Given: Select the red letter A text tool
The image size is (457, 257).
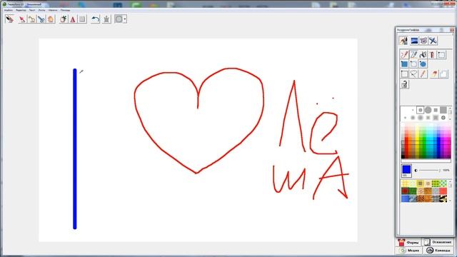Looking at the screenshot, I should [73, 19].
